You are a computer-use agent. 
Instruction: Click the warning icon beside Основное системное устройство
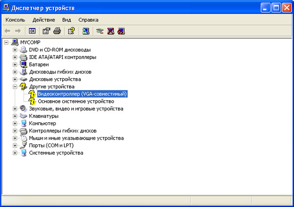pos(32,101)
